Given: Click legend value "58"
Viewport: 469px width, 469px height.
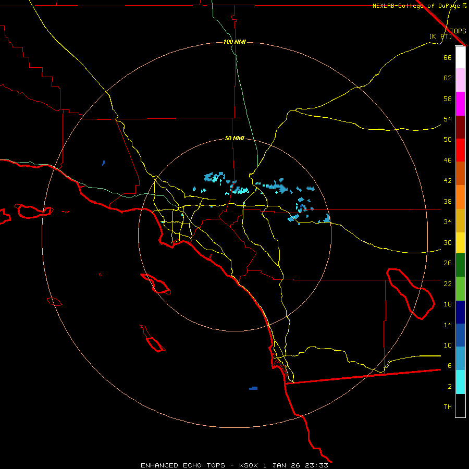Looking at the screenshot, I should coord(448,98).
